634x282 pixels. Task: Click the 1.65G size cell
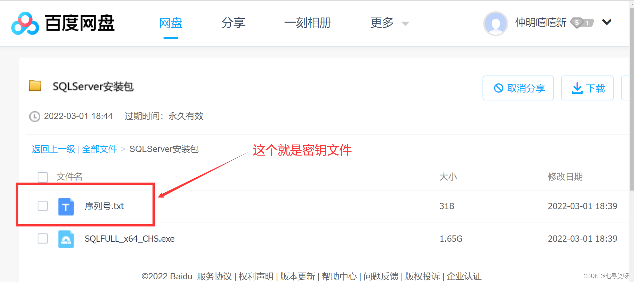[x=451, y=239]
